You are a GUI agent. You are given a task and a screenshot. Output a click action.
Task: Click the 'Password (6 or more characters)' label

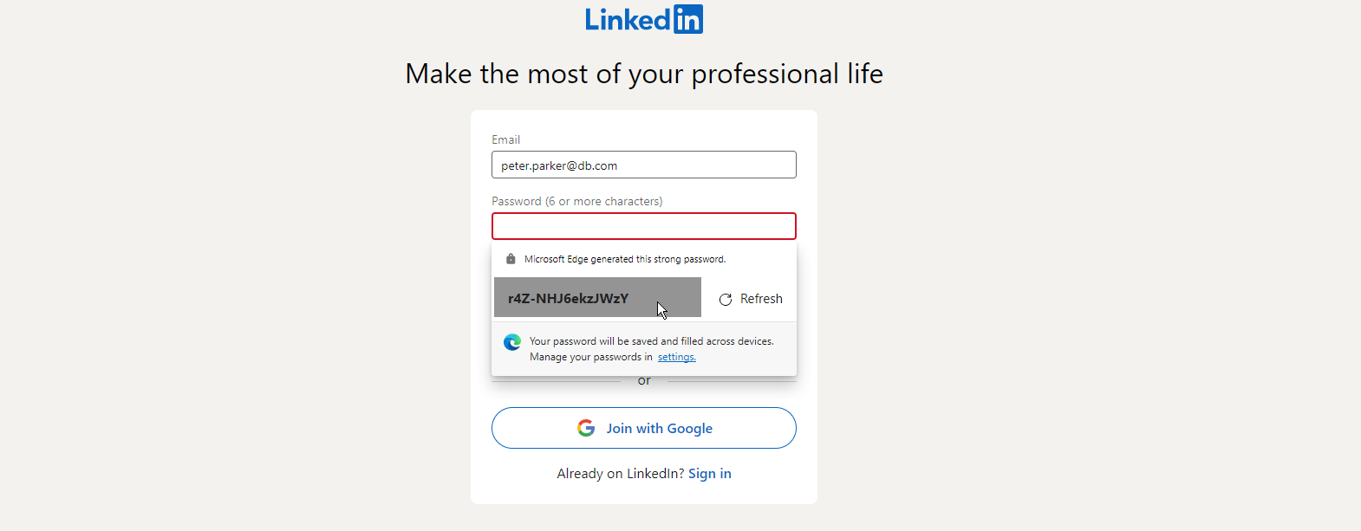pyautogui.click(x=577, y=201)
